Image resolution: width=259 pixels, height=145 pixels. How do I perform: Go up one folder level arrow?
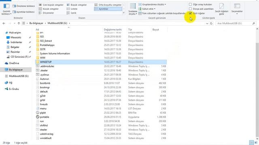[x=19, y=23]
